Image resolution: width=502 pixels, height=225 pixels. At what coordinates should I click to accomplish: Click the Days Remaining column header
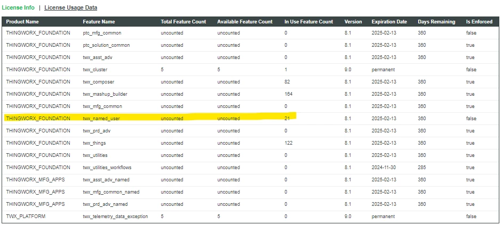(x=436, y=22)
